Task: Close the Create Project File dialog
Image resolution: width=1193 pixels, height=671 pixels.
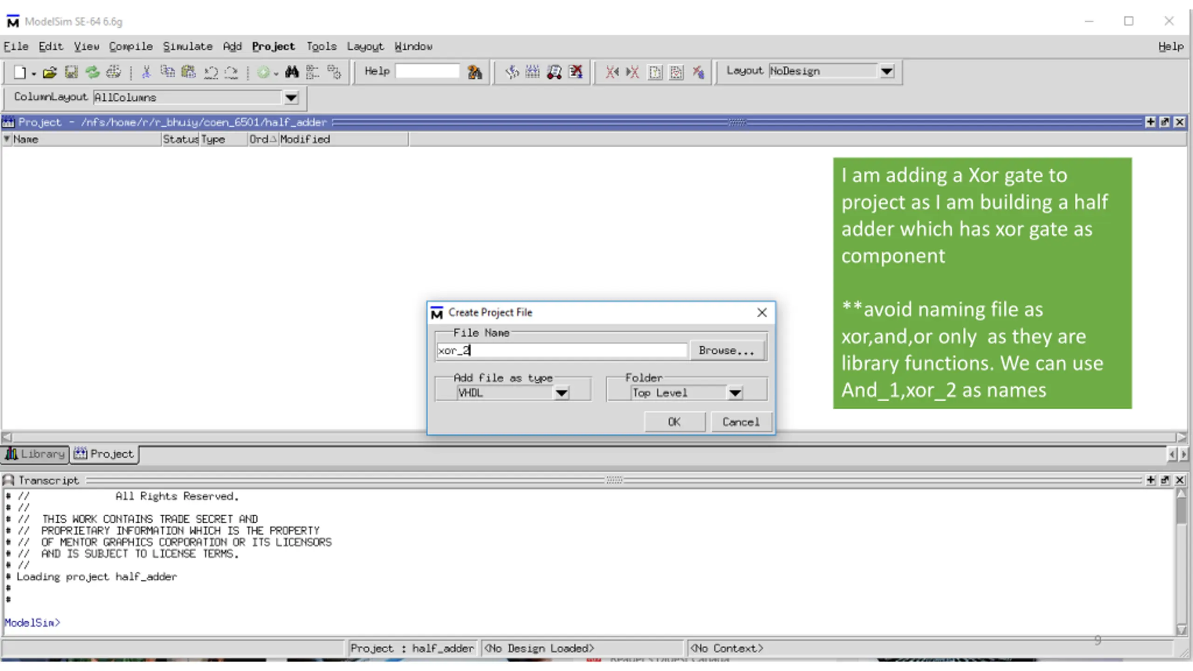Action: pos(762,313)
